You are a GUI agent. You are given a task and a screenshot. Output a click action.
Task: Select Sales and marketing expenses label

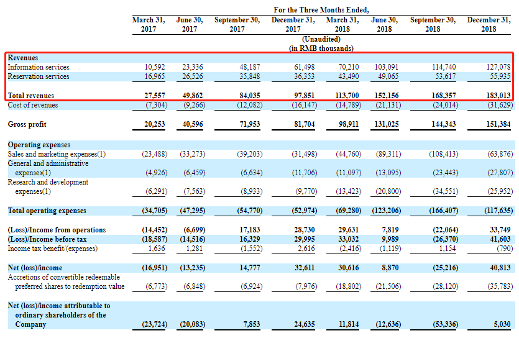coord(57,153)
